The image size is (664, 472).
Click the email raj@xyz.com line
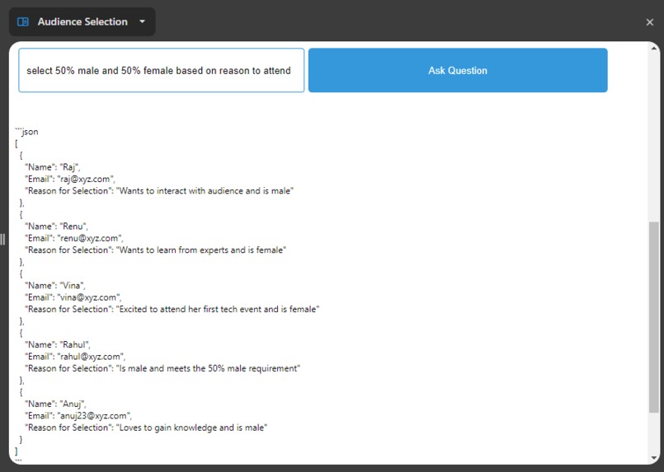point(70,179)
